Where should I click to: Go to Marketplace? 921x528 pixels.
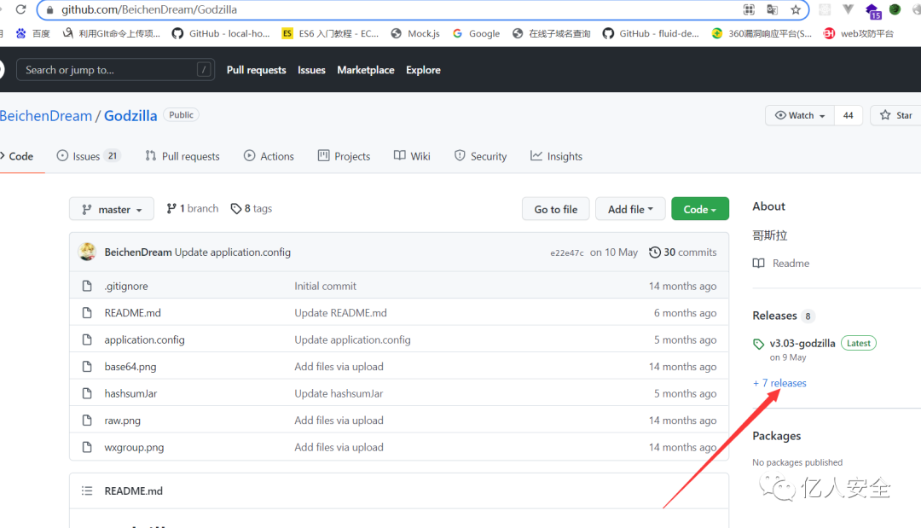(365, 70)
